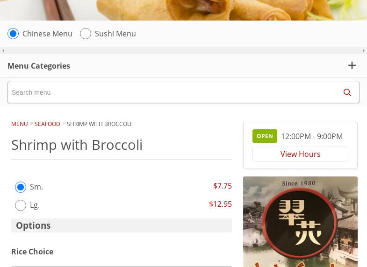
Task: Select the Chinese Menu radio button
Action: [x=13, y=34]
